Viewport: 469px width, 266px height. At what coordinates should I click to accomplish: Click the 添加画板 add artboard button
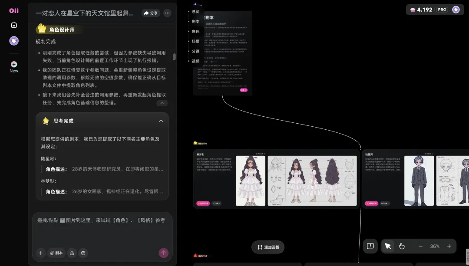[x=268, y=247]
